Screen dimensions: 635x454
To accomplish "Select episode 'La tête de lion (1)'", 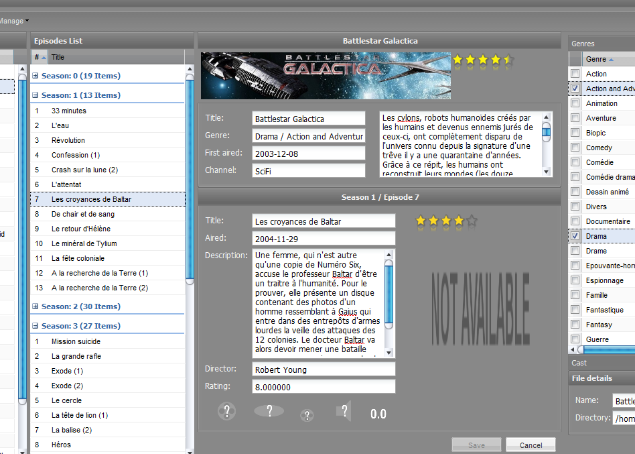I will coord(108,415).
